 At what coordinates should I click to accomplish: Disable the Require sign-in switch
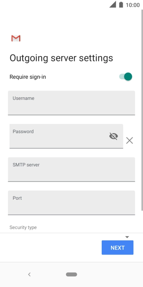[x=126, y=77]
